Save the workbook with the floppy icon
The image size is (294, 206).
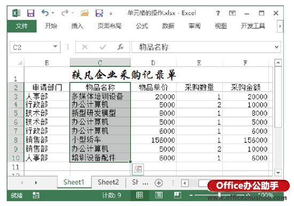[31, 13]
